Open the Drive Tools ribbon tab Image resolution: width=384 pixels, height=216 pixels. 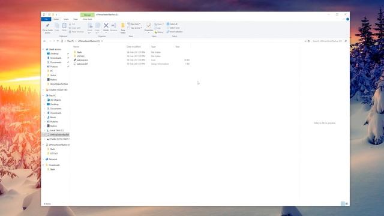click(87, 19)
